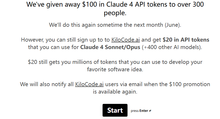The width and height of the screenshot is (220, 119).
Task: Click the "We will also notify all" text
Action: click(x=47, y=84)
